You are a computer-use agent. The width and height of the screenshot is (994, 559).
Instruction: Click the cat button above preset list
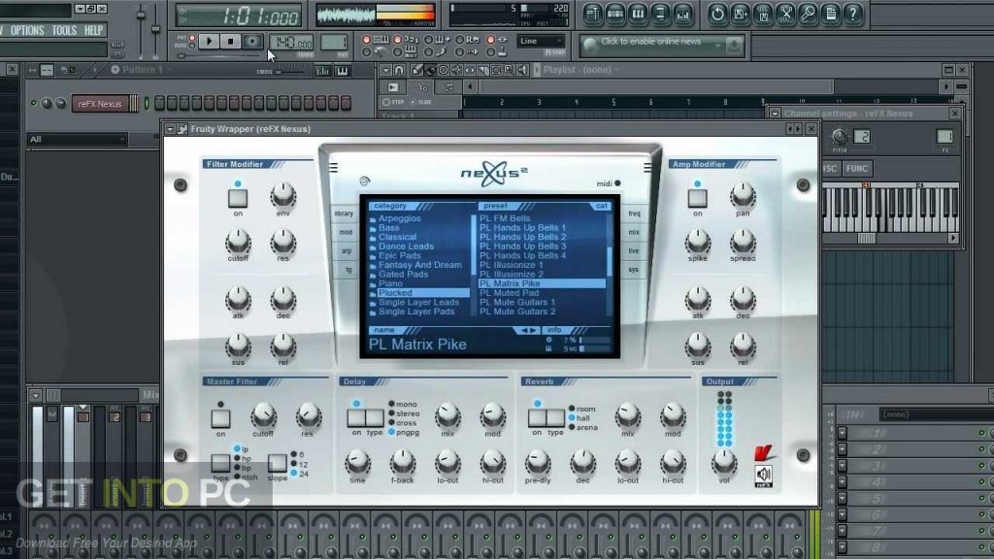(x=601, y=206)
